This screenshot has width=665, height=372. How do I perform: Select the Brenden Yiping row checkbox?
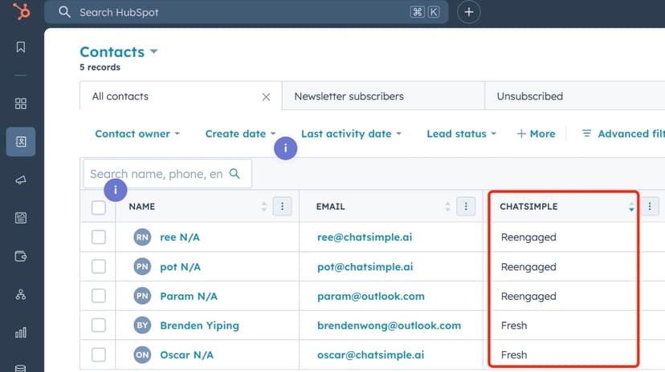click(99, 325)
